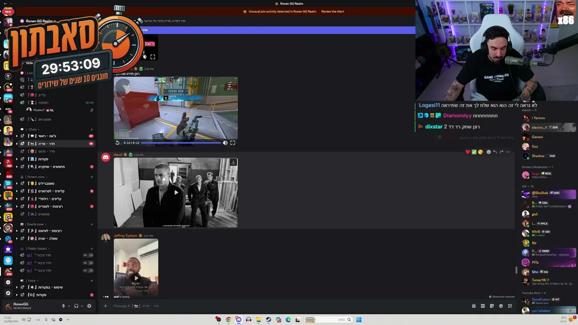Open the sticker picker
Viewport: 578px width, 325px height.
[492, 306]
